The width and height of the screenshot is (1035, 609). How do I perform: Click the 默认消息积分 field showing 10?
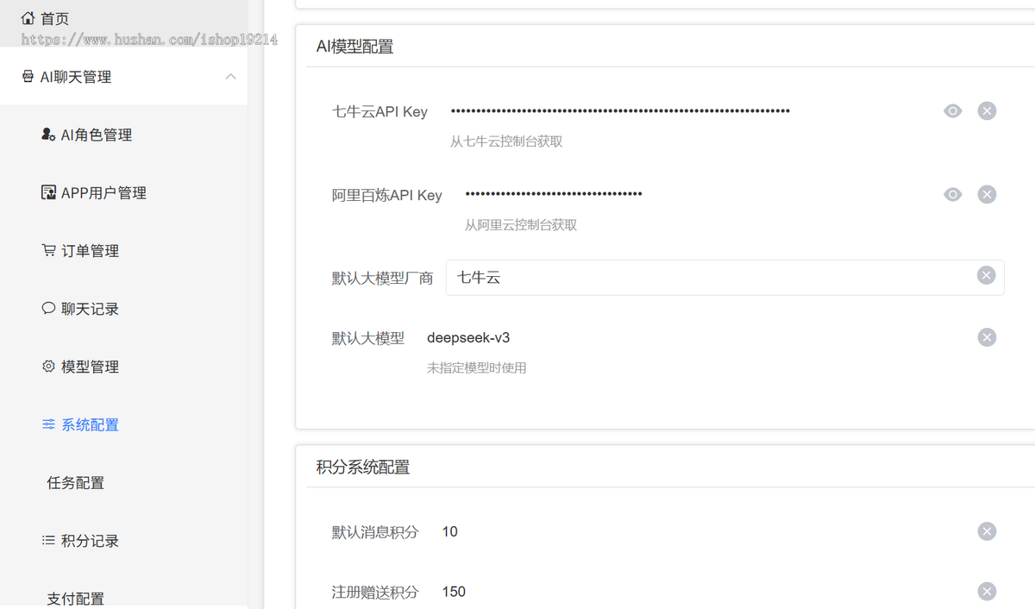(703, 531)
